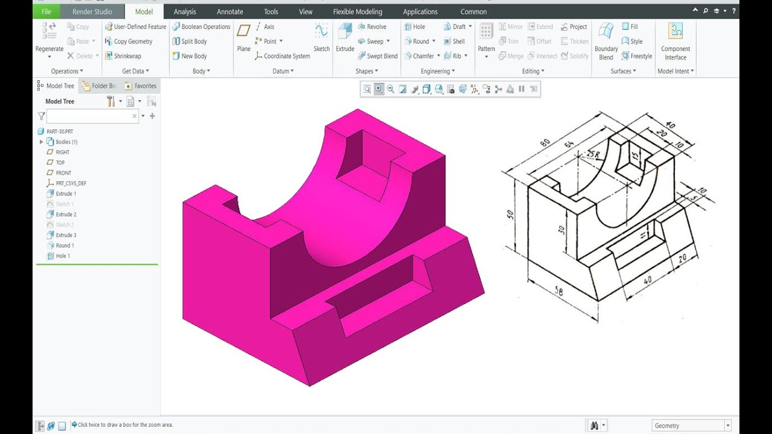Click the binoculars Find icon in status bar
Image resolution: width=772 pixels, height=434 pixels.
(x=595, y=426)
